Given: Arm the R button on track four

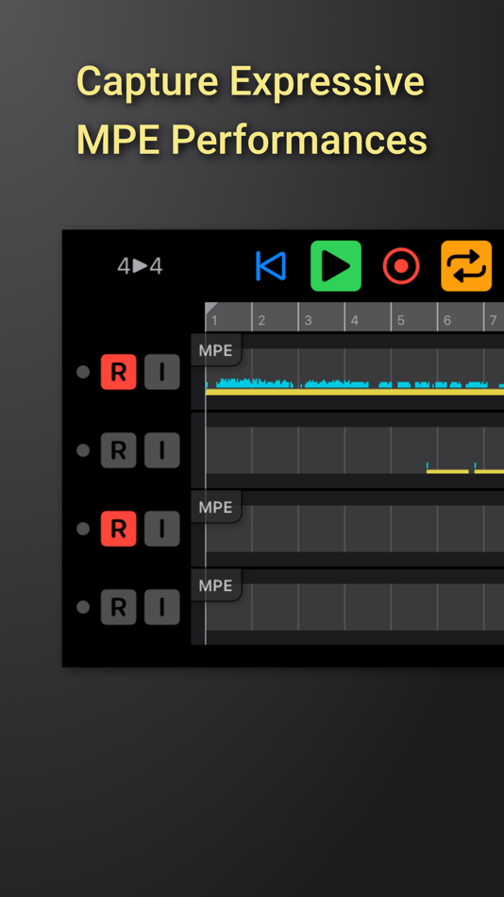Looking at the screenshot, I should click(118, 607).
